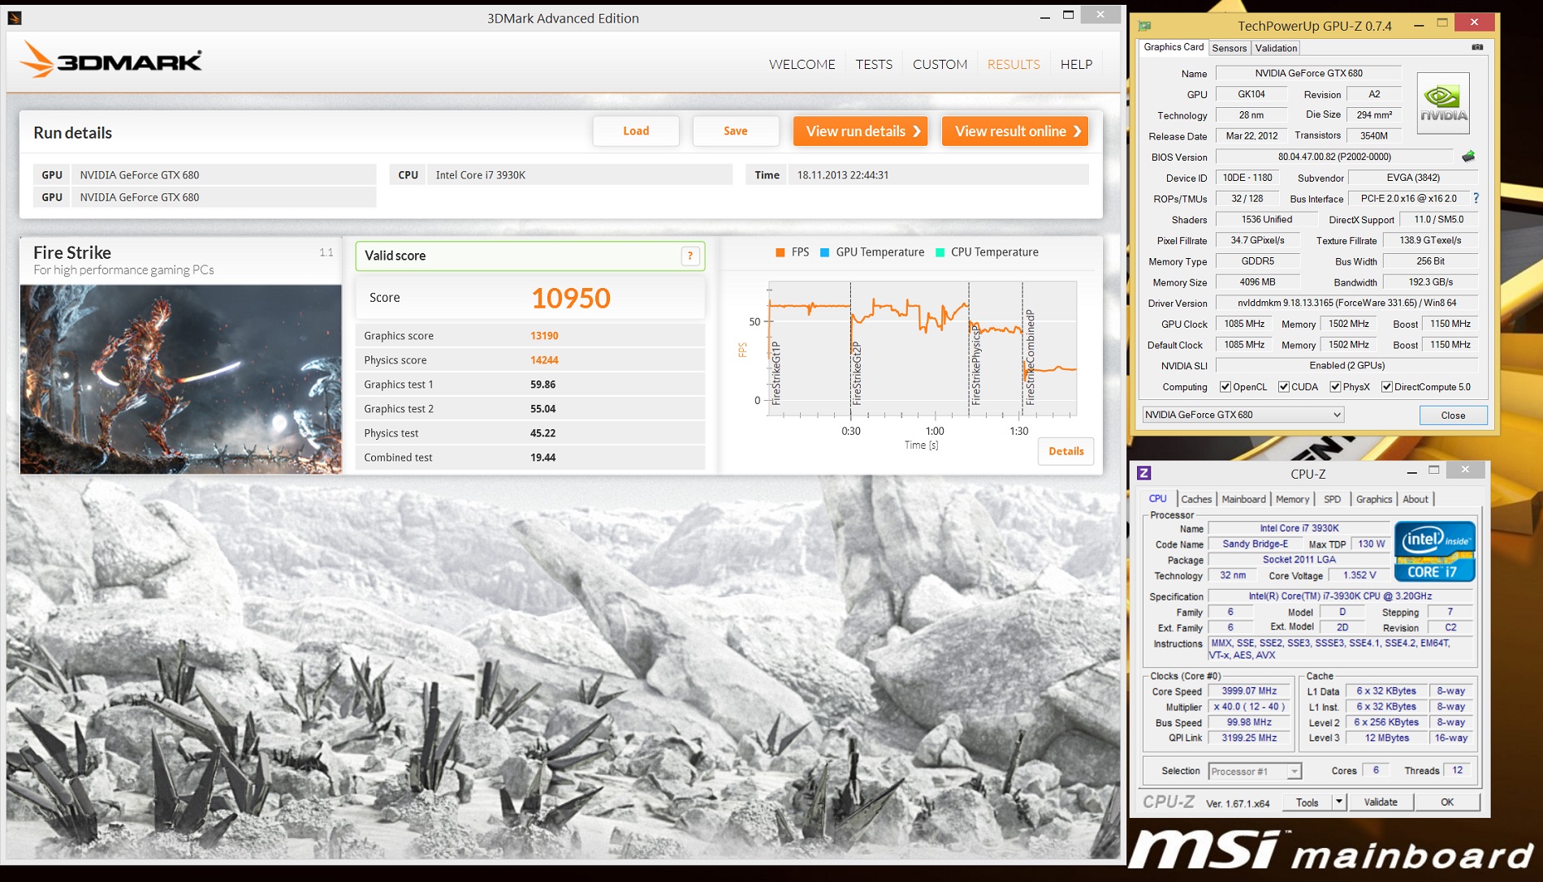Click the 3DMark title bar app icon
Viewport: 1543px width, 882px height.
14,17
